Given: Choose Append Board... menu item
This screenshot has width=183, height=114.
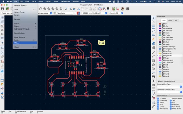Looking at the screenshot, I should tap(25, 5).
